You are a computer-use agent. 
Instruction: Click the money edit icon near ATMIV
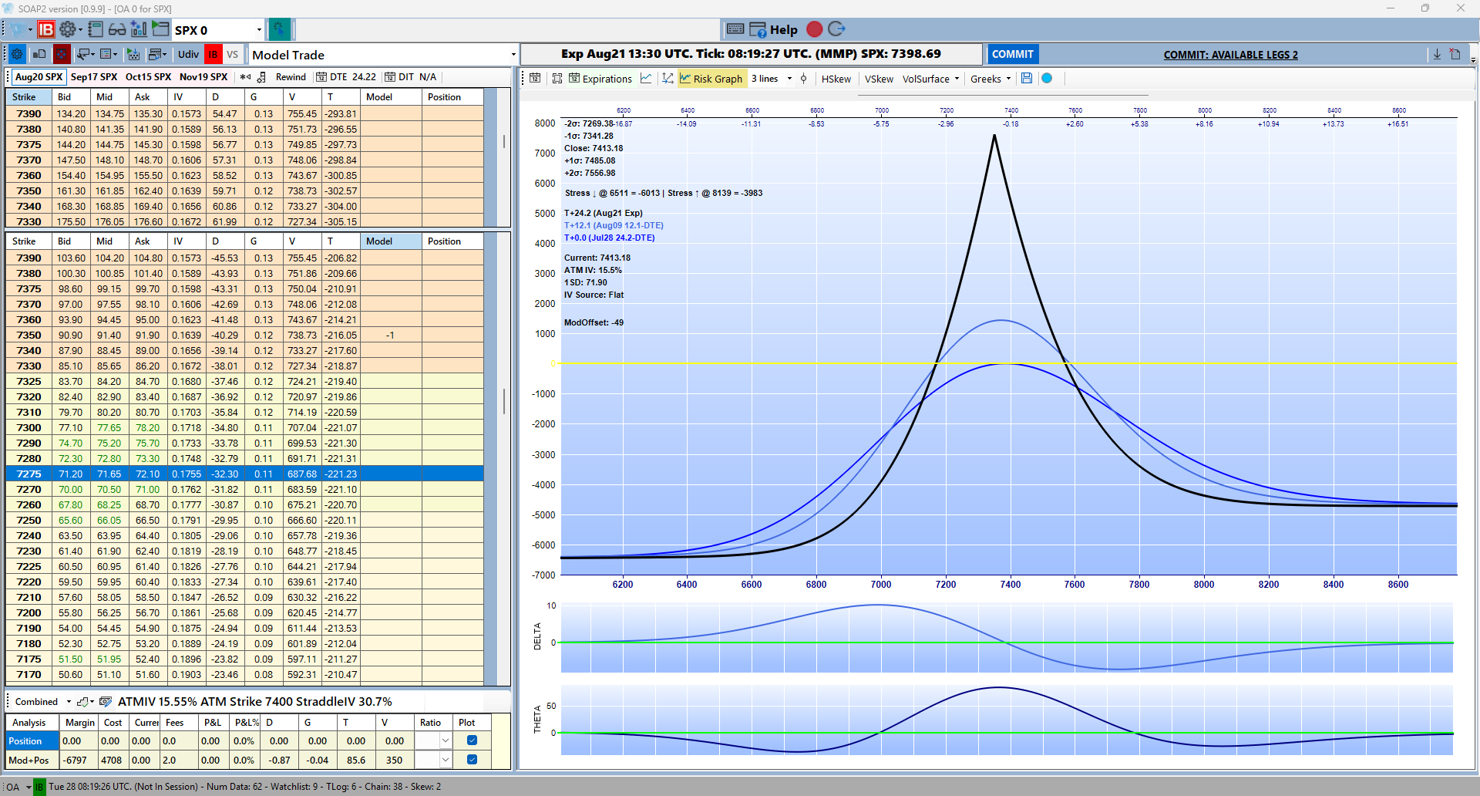coord(106,701)
